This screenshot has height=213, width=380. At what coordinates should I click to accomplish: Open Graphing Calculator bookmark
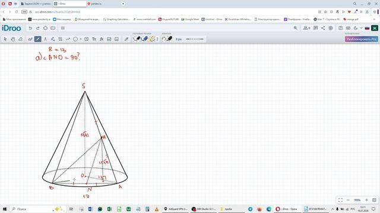click(116, 19)
